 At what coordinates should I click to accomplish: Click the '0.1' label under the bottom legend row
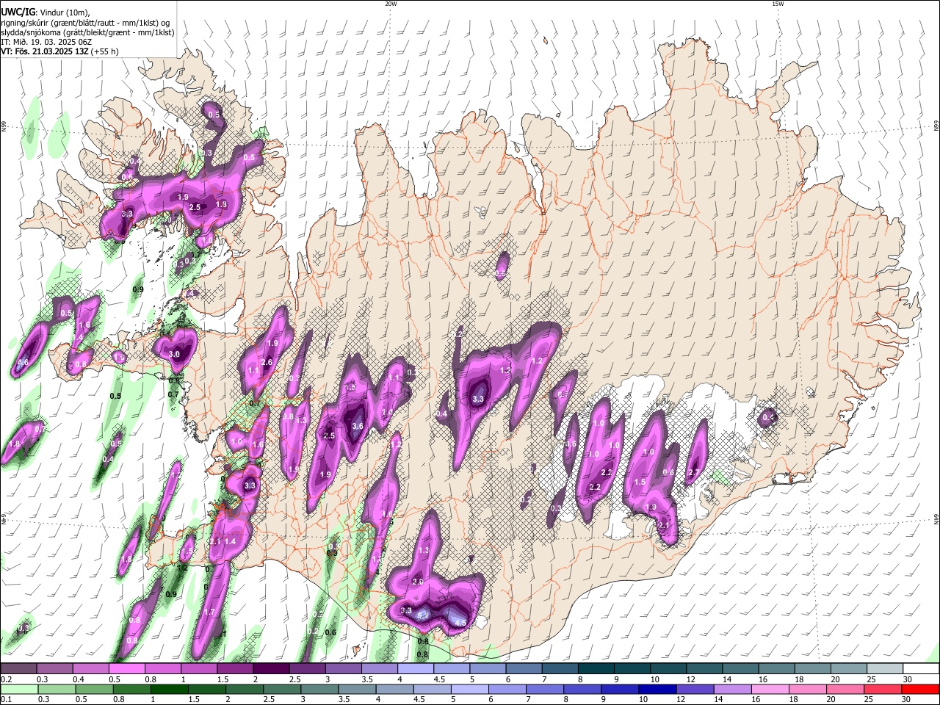click(x=5, y=700)
